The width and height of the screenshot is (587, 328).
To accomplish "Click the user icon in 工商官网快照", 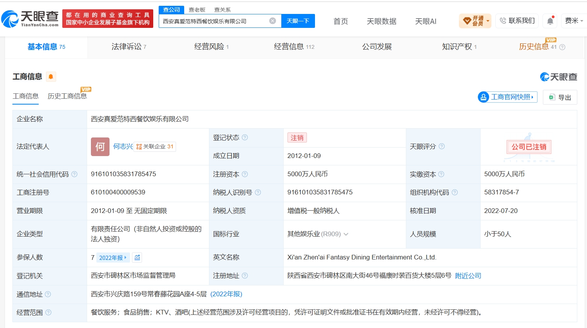I will (x=483, y=97).
